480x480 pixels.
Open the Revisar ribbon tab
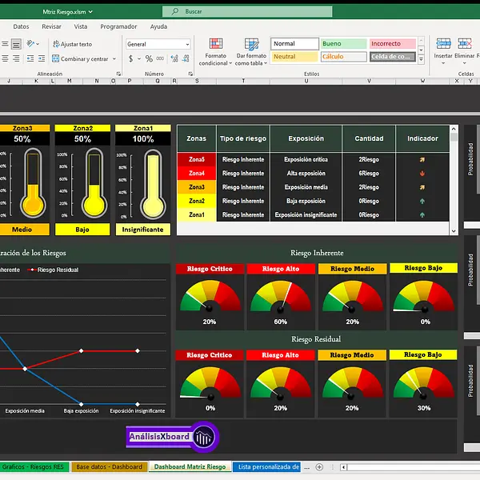pos(51,26)
